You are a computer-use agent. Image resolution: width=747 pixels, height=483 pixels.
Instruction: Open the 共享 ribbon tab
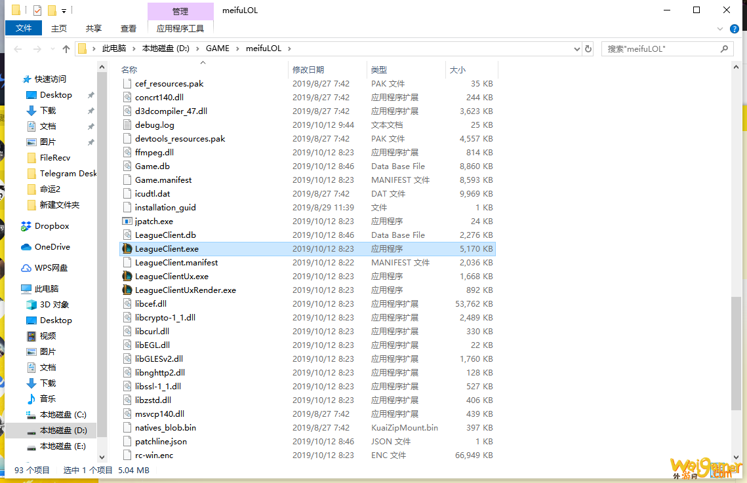click(x=94, y=29)
